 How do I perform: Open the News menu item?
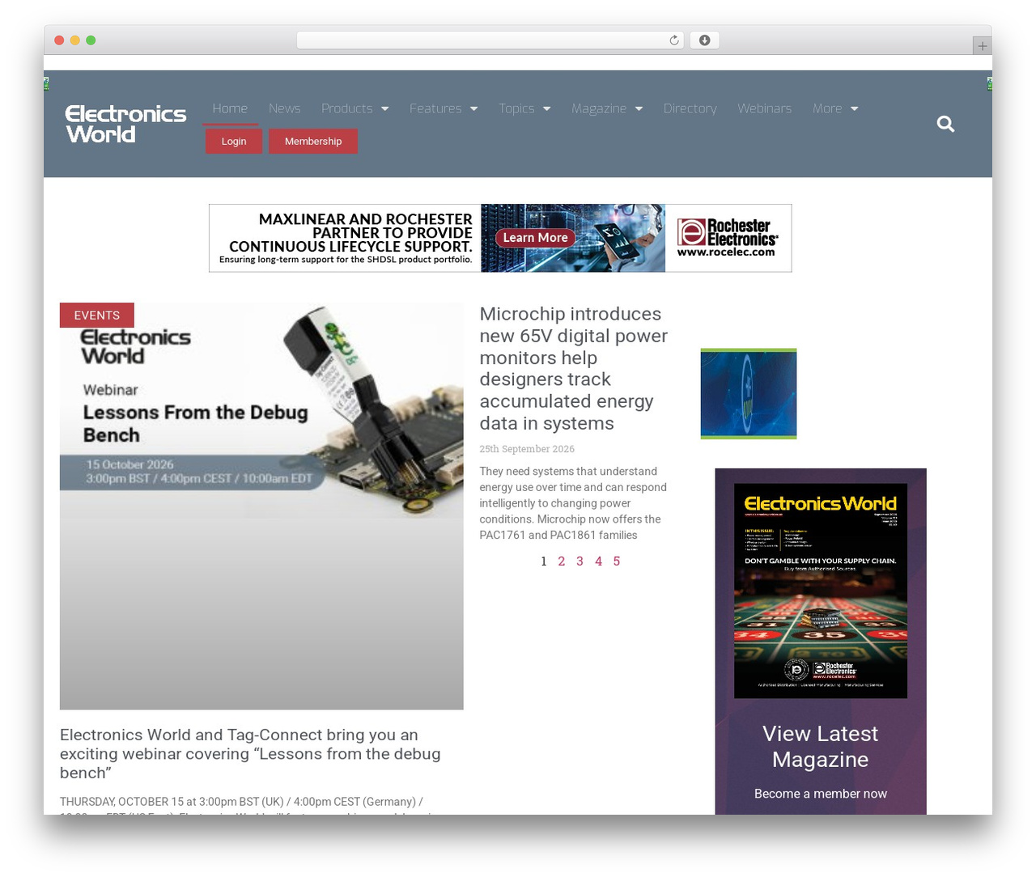pos(284,108)
